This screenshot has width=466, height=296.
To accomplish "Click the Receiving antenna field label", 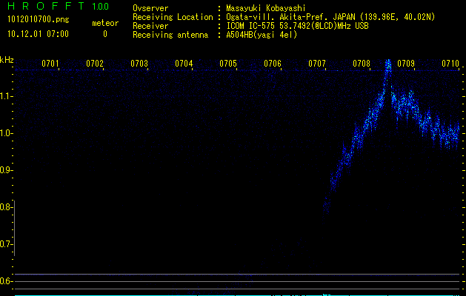I will pyautogui.click(x=170, y=35).
